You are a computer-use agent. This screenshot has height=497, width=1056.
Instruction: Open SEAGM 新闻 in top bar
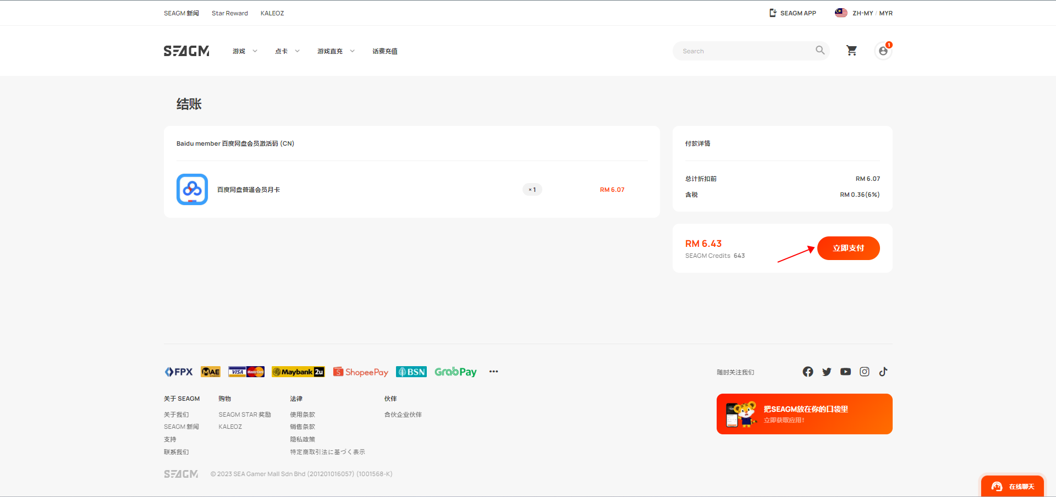[x=182, y=13]
